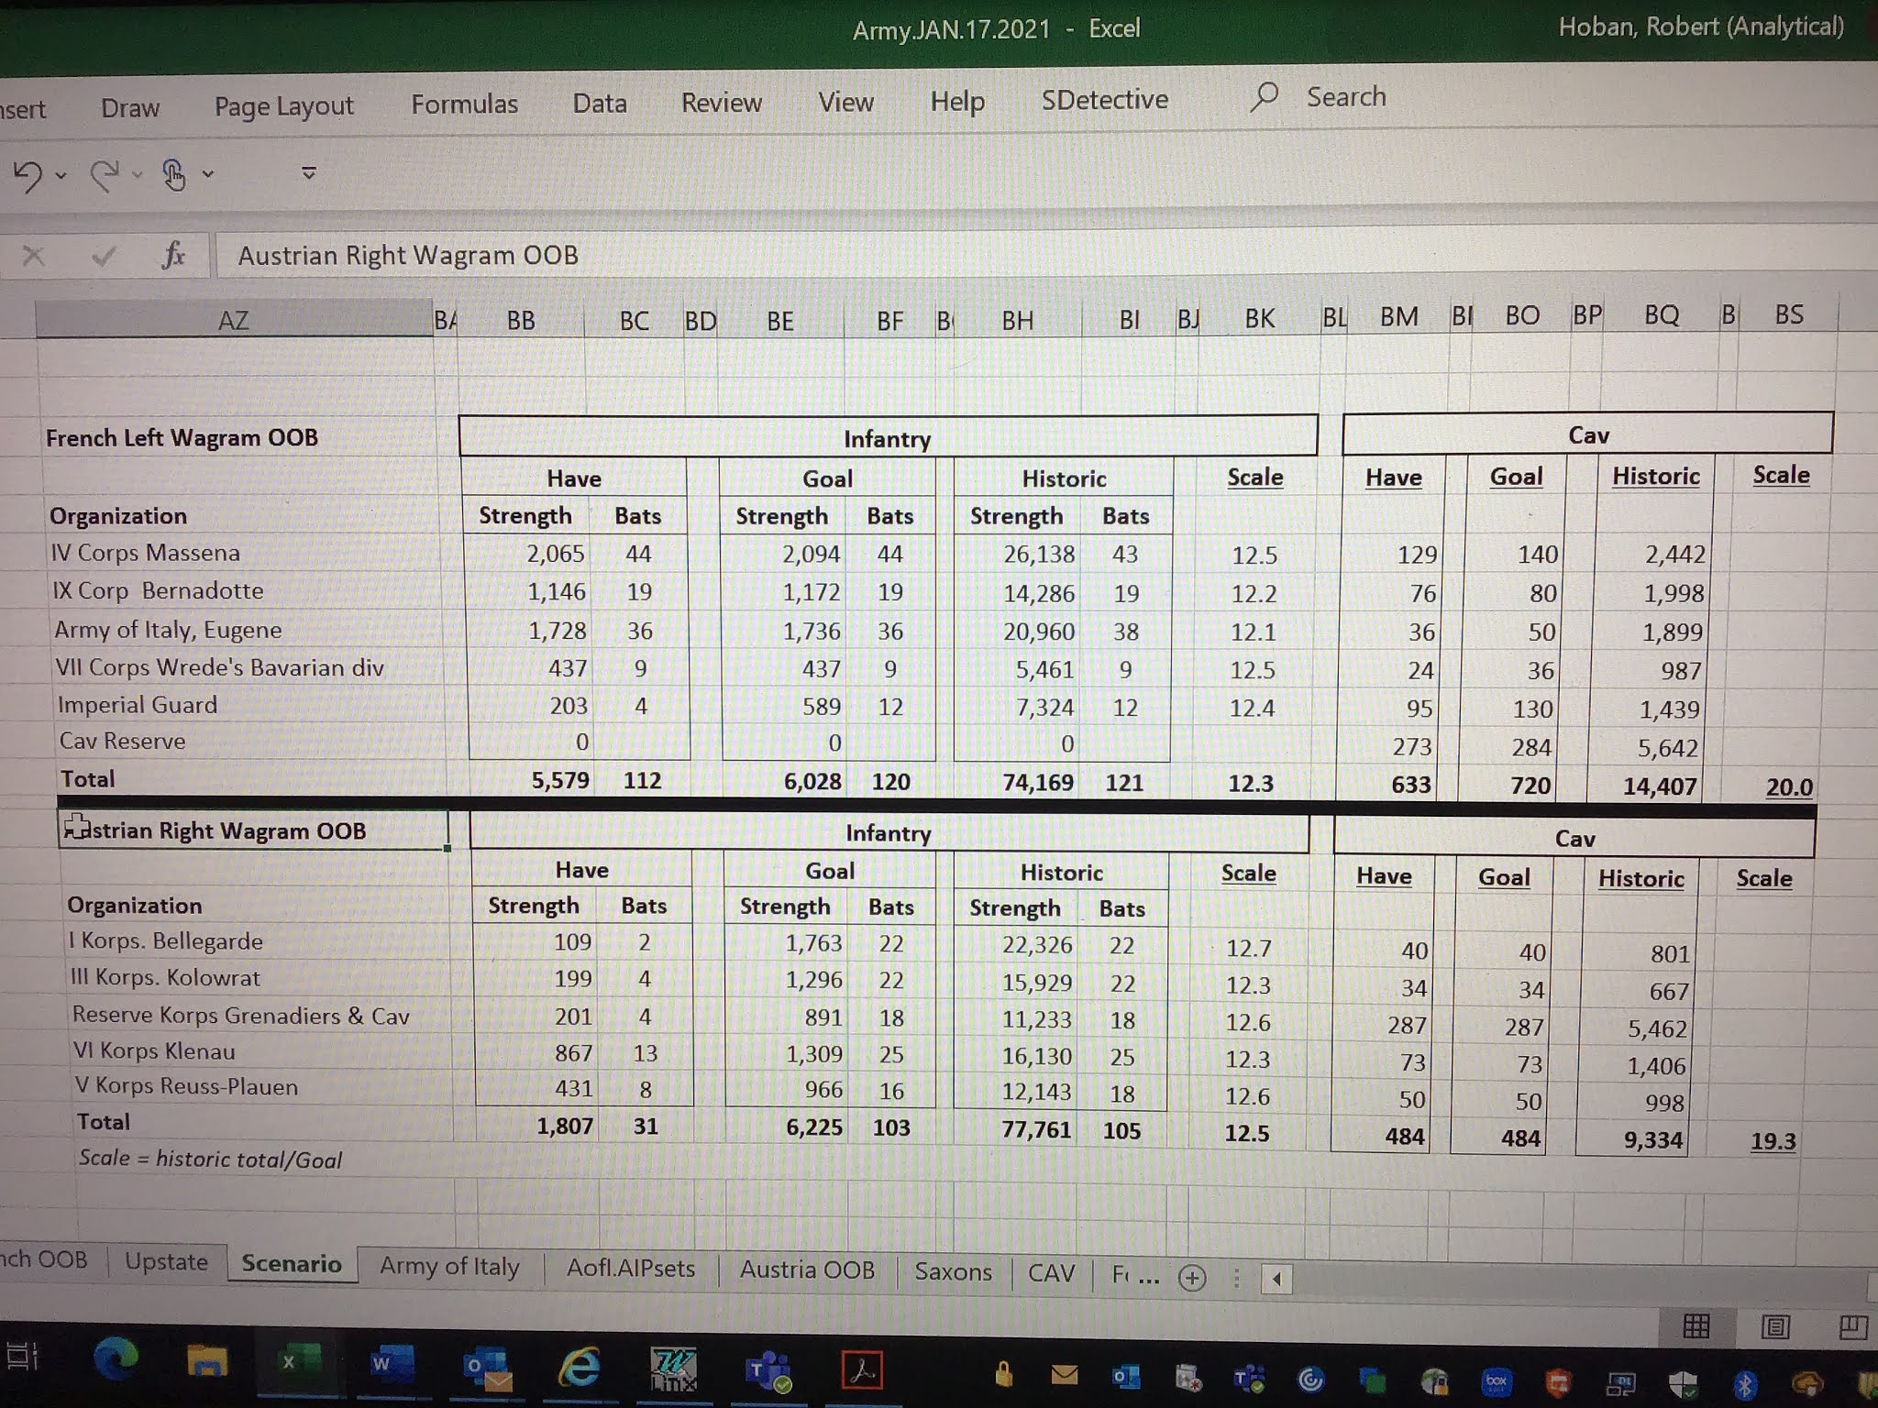Switch to the CAV sheet tab
Image resolution: width=1878 pixels, height=1408 pixels.
pyautogui.click(x=1051, y=1273)
